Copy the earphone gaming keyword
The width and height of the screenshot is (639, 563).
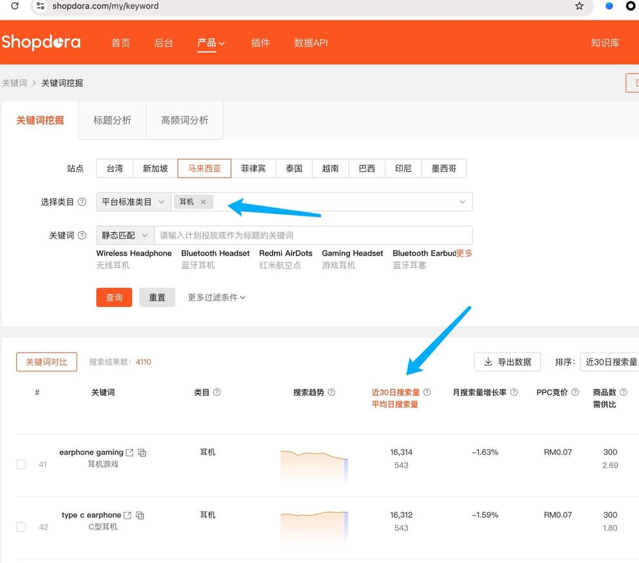(x=142, y=452)
